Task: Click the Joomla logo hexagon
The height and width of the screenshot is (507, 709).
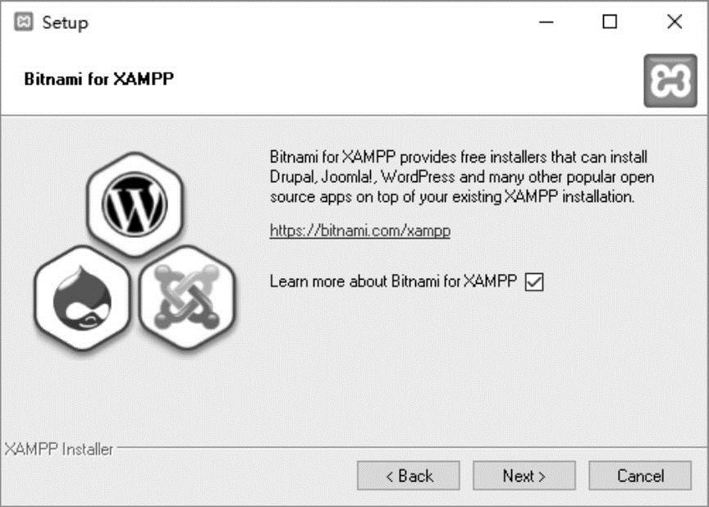Action: coord(187,297)
